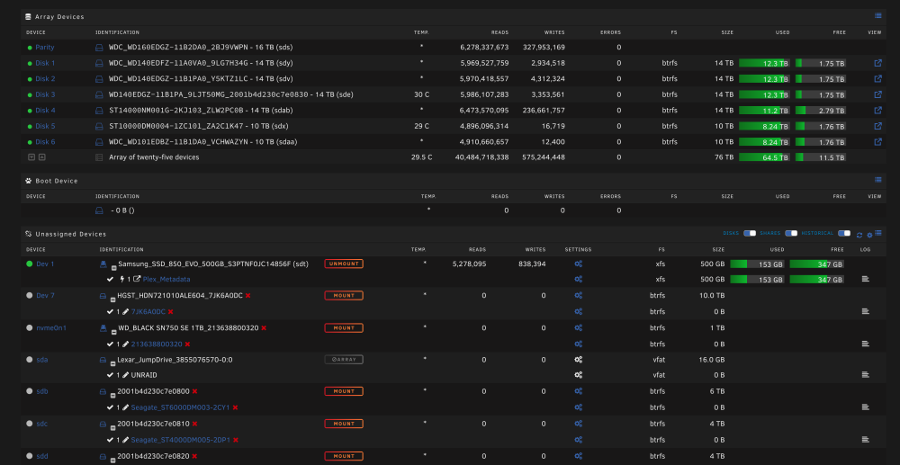Collapse the Samsung_SSD_850_EVO partition list

point(113,267)
